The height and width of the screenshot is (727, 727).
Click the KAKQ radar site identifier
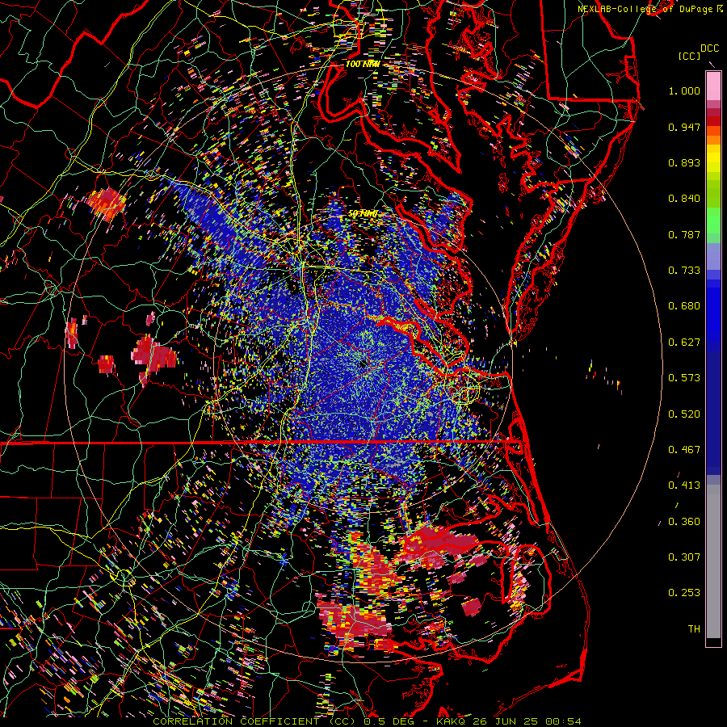click(452, 721)
